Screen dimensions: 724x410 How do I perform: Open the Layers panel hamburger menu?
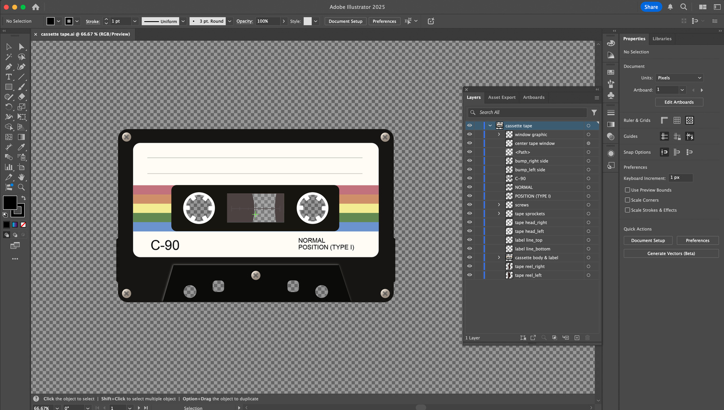[597, 98]
